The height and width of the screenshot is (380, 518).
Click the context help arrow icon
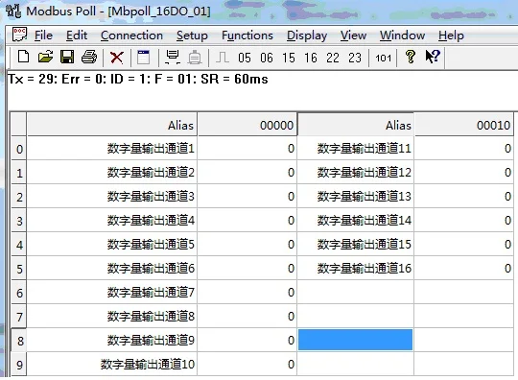tap(433, 57)
